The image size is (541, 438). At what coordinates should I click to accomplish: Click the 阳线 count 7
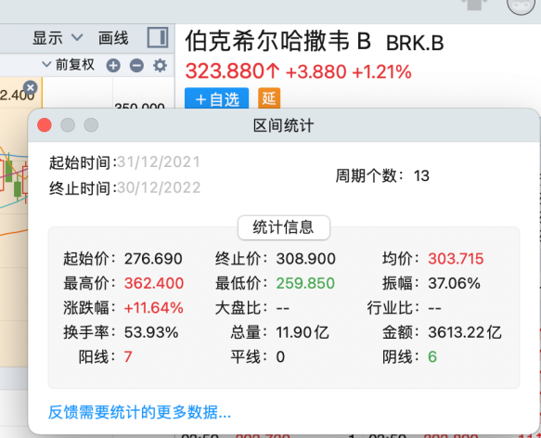coord(128,356)
